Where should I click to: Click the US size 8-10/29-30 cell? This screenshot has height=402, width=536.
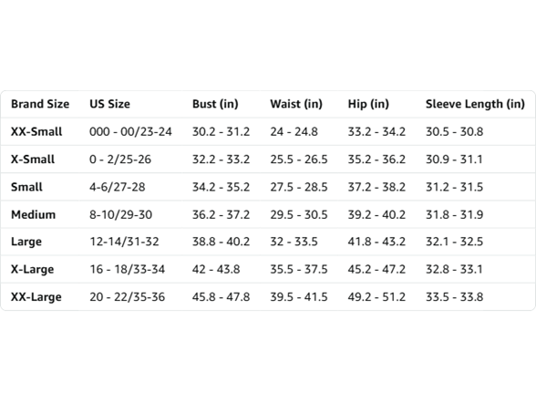point(120,215)
